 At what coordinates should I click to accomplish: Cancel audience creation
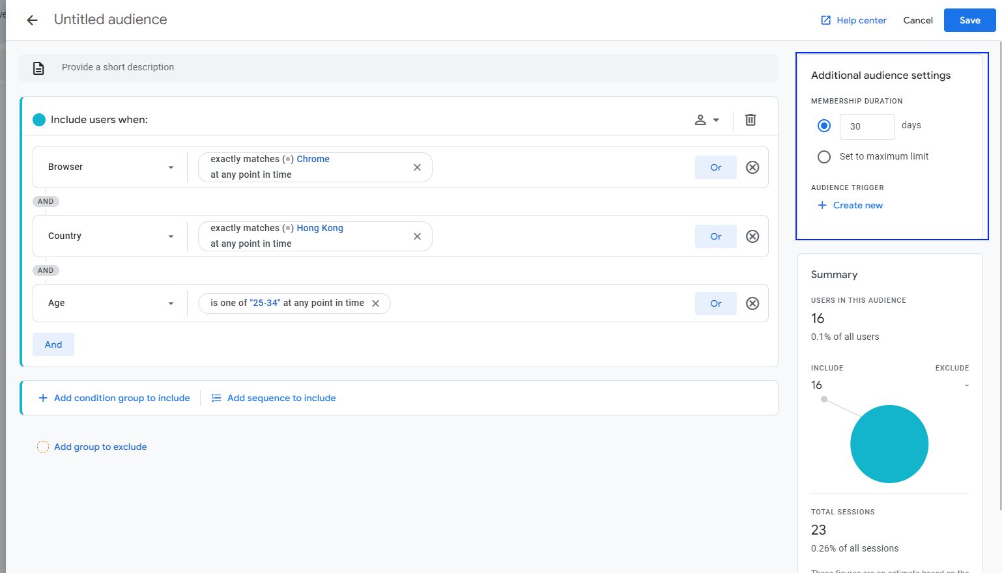(918, 20)
